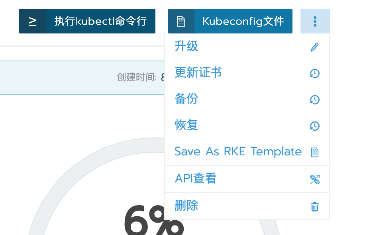Click the history icon beside 备份
The height and width of the screenshot is (235, 365).
(x=315, y=100)
